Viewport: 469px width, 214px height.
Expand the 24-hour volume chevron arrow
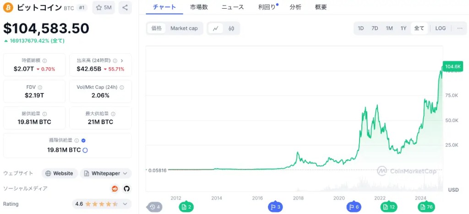click(x=122, y=60)
